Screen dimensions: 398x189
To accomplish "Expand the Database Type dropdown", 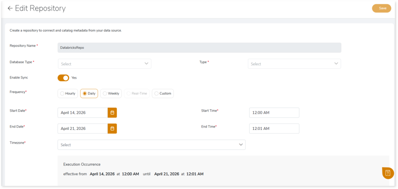I will (104, 64).
